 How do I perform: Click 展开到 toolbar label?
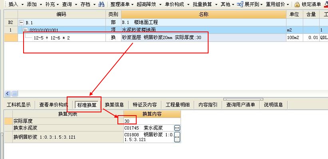pyautogui.click(x=252, y=4)
